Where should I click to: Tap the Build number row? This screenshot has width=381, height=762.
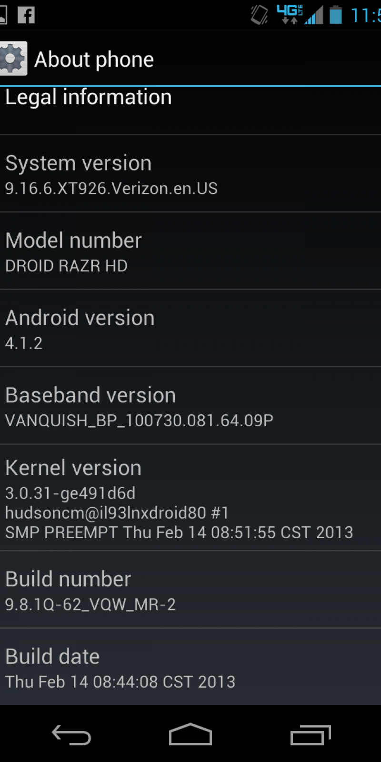190,590
